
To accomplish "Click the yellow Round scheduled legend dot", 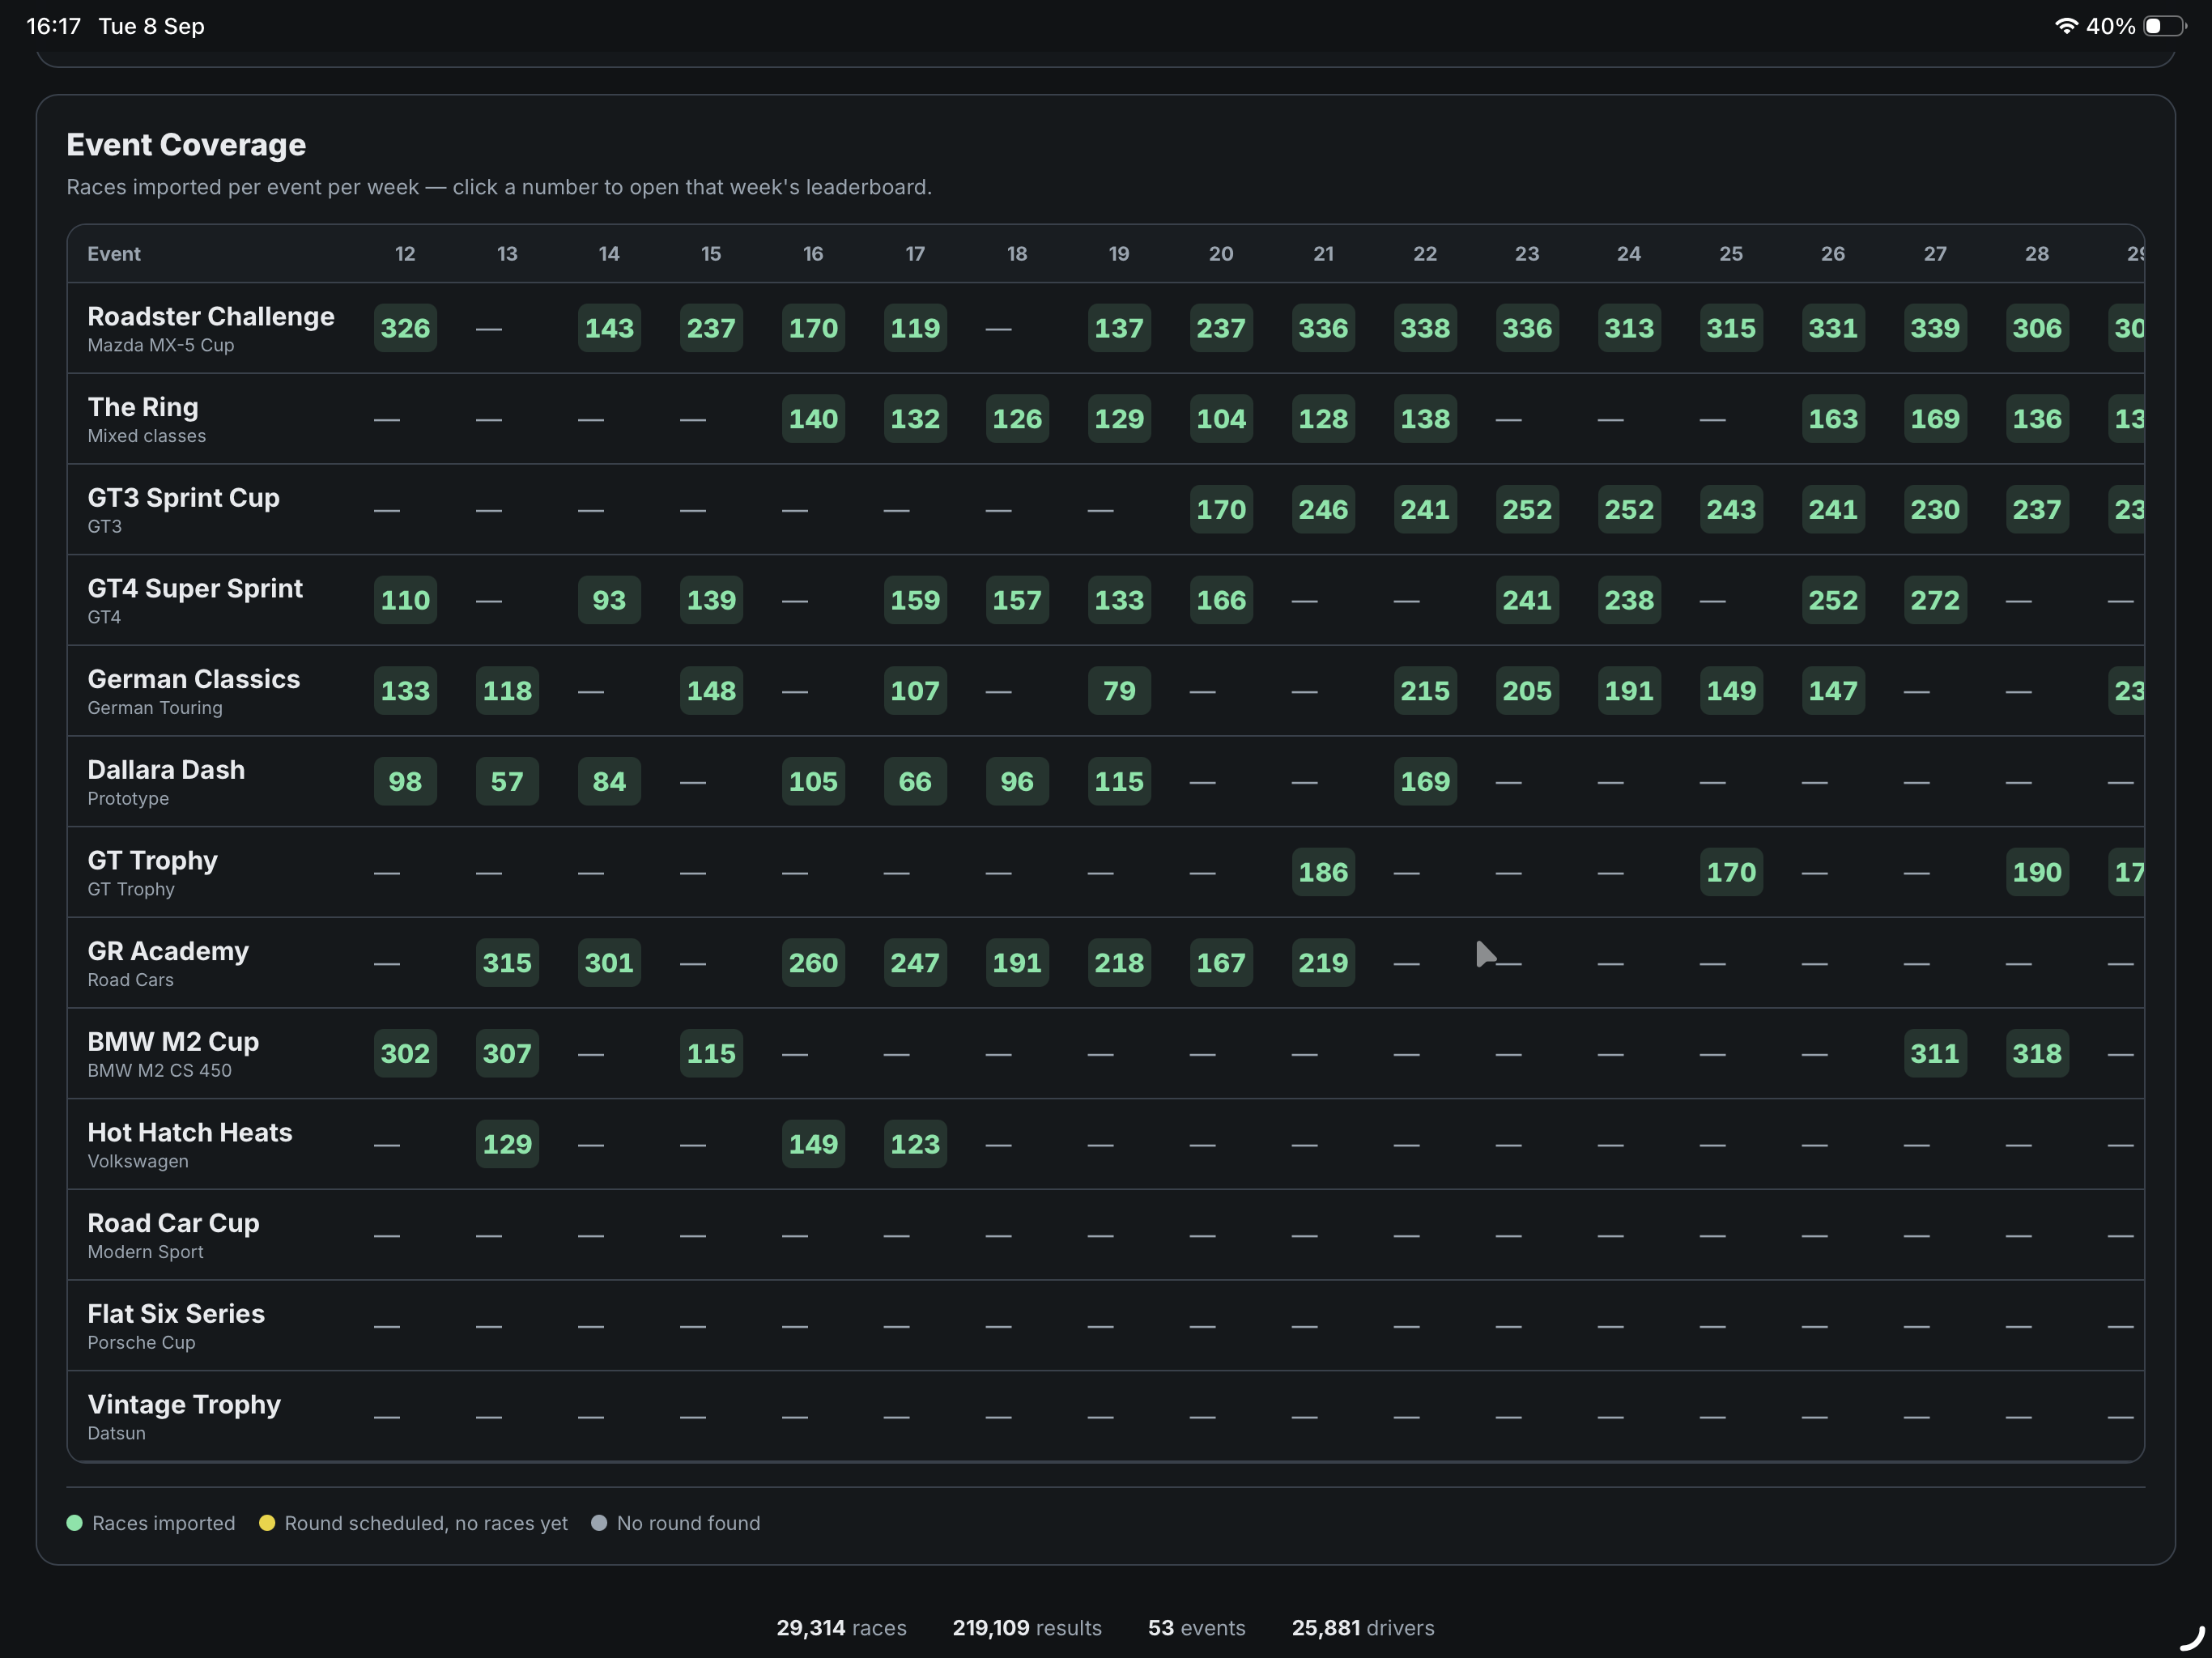I will pos(267,1523).
